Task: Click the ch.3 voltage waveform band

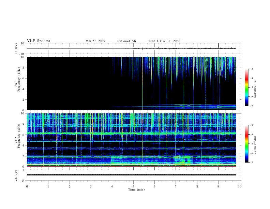Action: 132,175
